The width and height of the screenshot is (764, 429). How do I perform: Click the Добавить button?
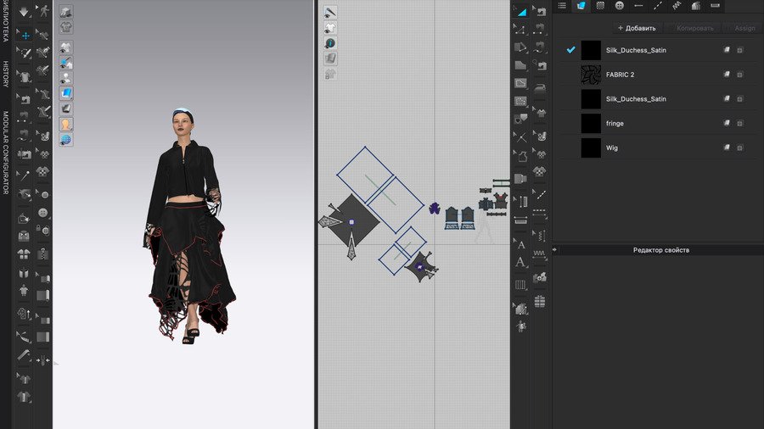637,28
